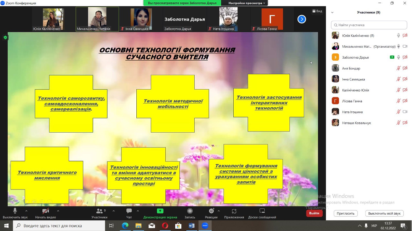412x231 pixels.
Task: Click the Участники participants icon in toolbar
Action: tap(99, 211)
